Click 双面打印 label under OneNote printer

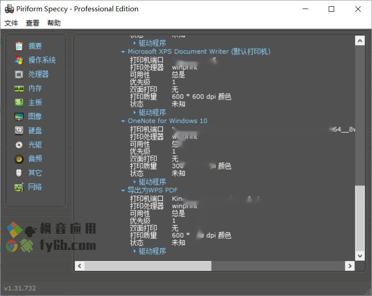(x=143, y=159)
